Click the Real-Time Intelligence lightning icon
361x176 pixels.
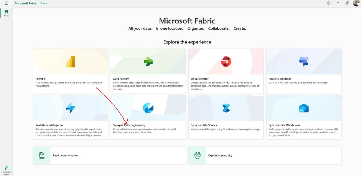71,108
